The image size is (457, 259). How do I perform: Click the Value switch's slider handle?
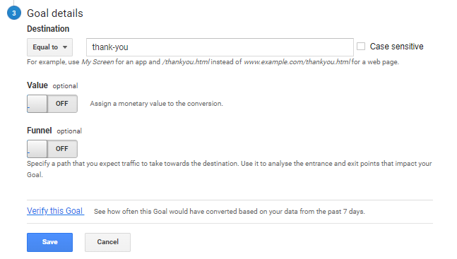tap(37, 104)
